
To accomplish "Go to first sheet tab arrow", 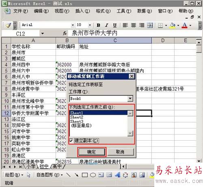I will (x=4, y=167).
